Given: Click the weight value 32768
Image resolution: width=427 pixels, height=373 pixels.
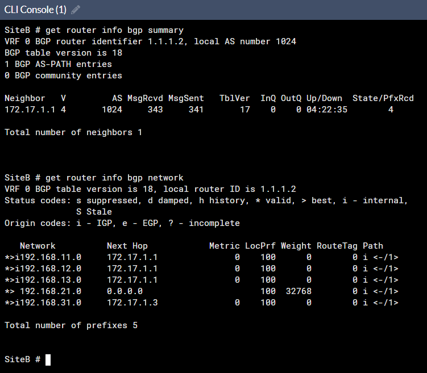Looking at the screenshot, I should click(x=299, y=291).
